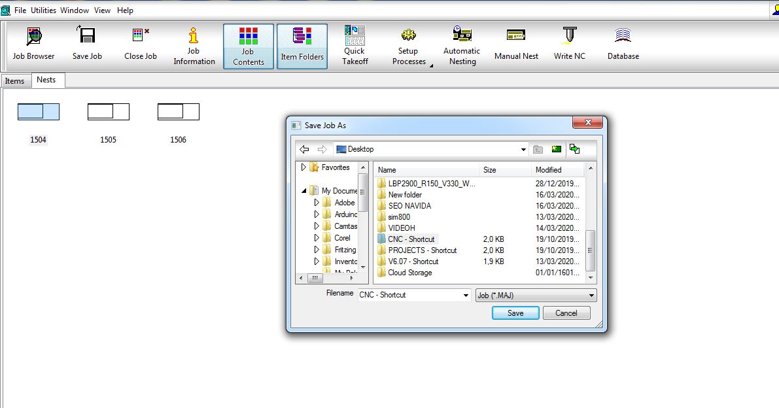The width and height of the screenshot is (779, 408).
Task: Collapse the My Documents tree node
Action: 304,191
